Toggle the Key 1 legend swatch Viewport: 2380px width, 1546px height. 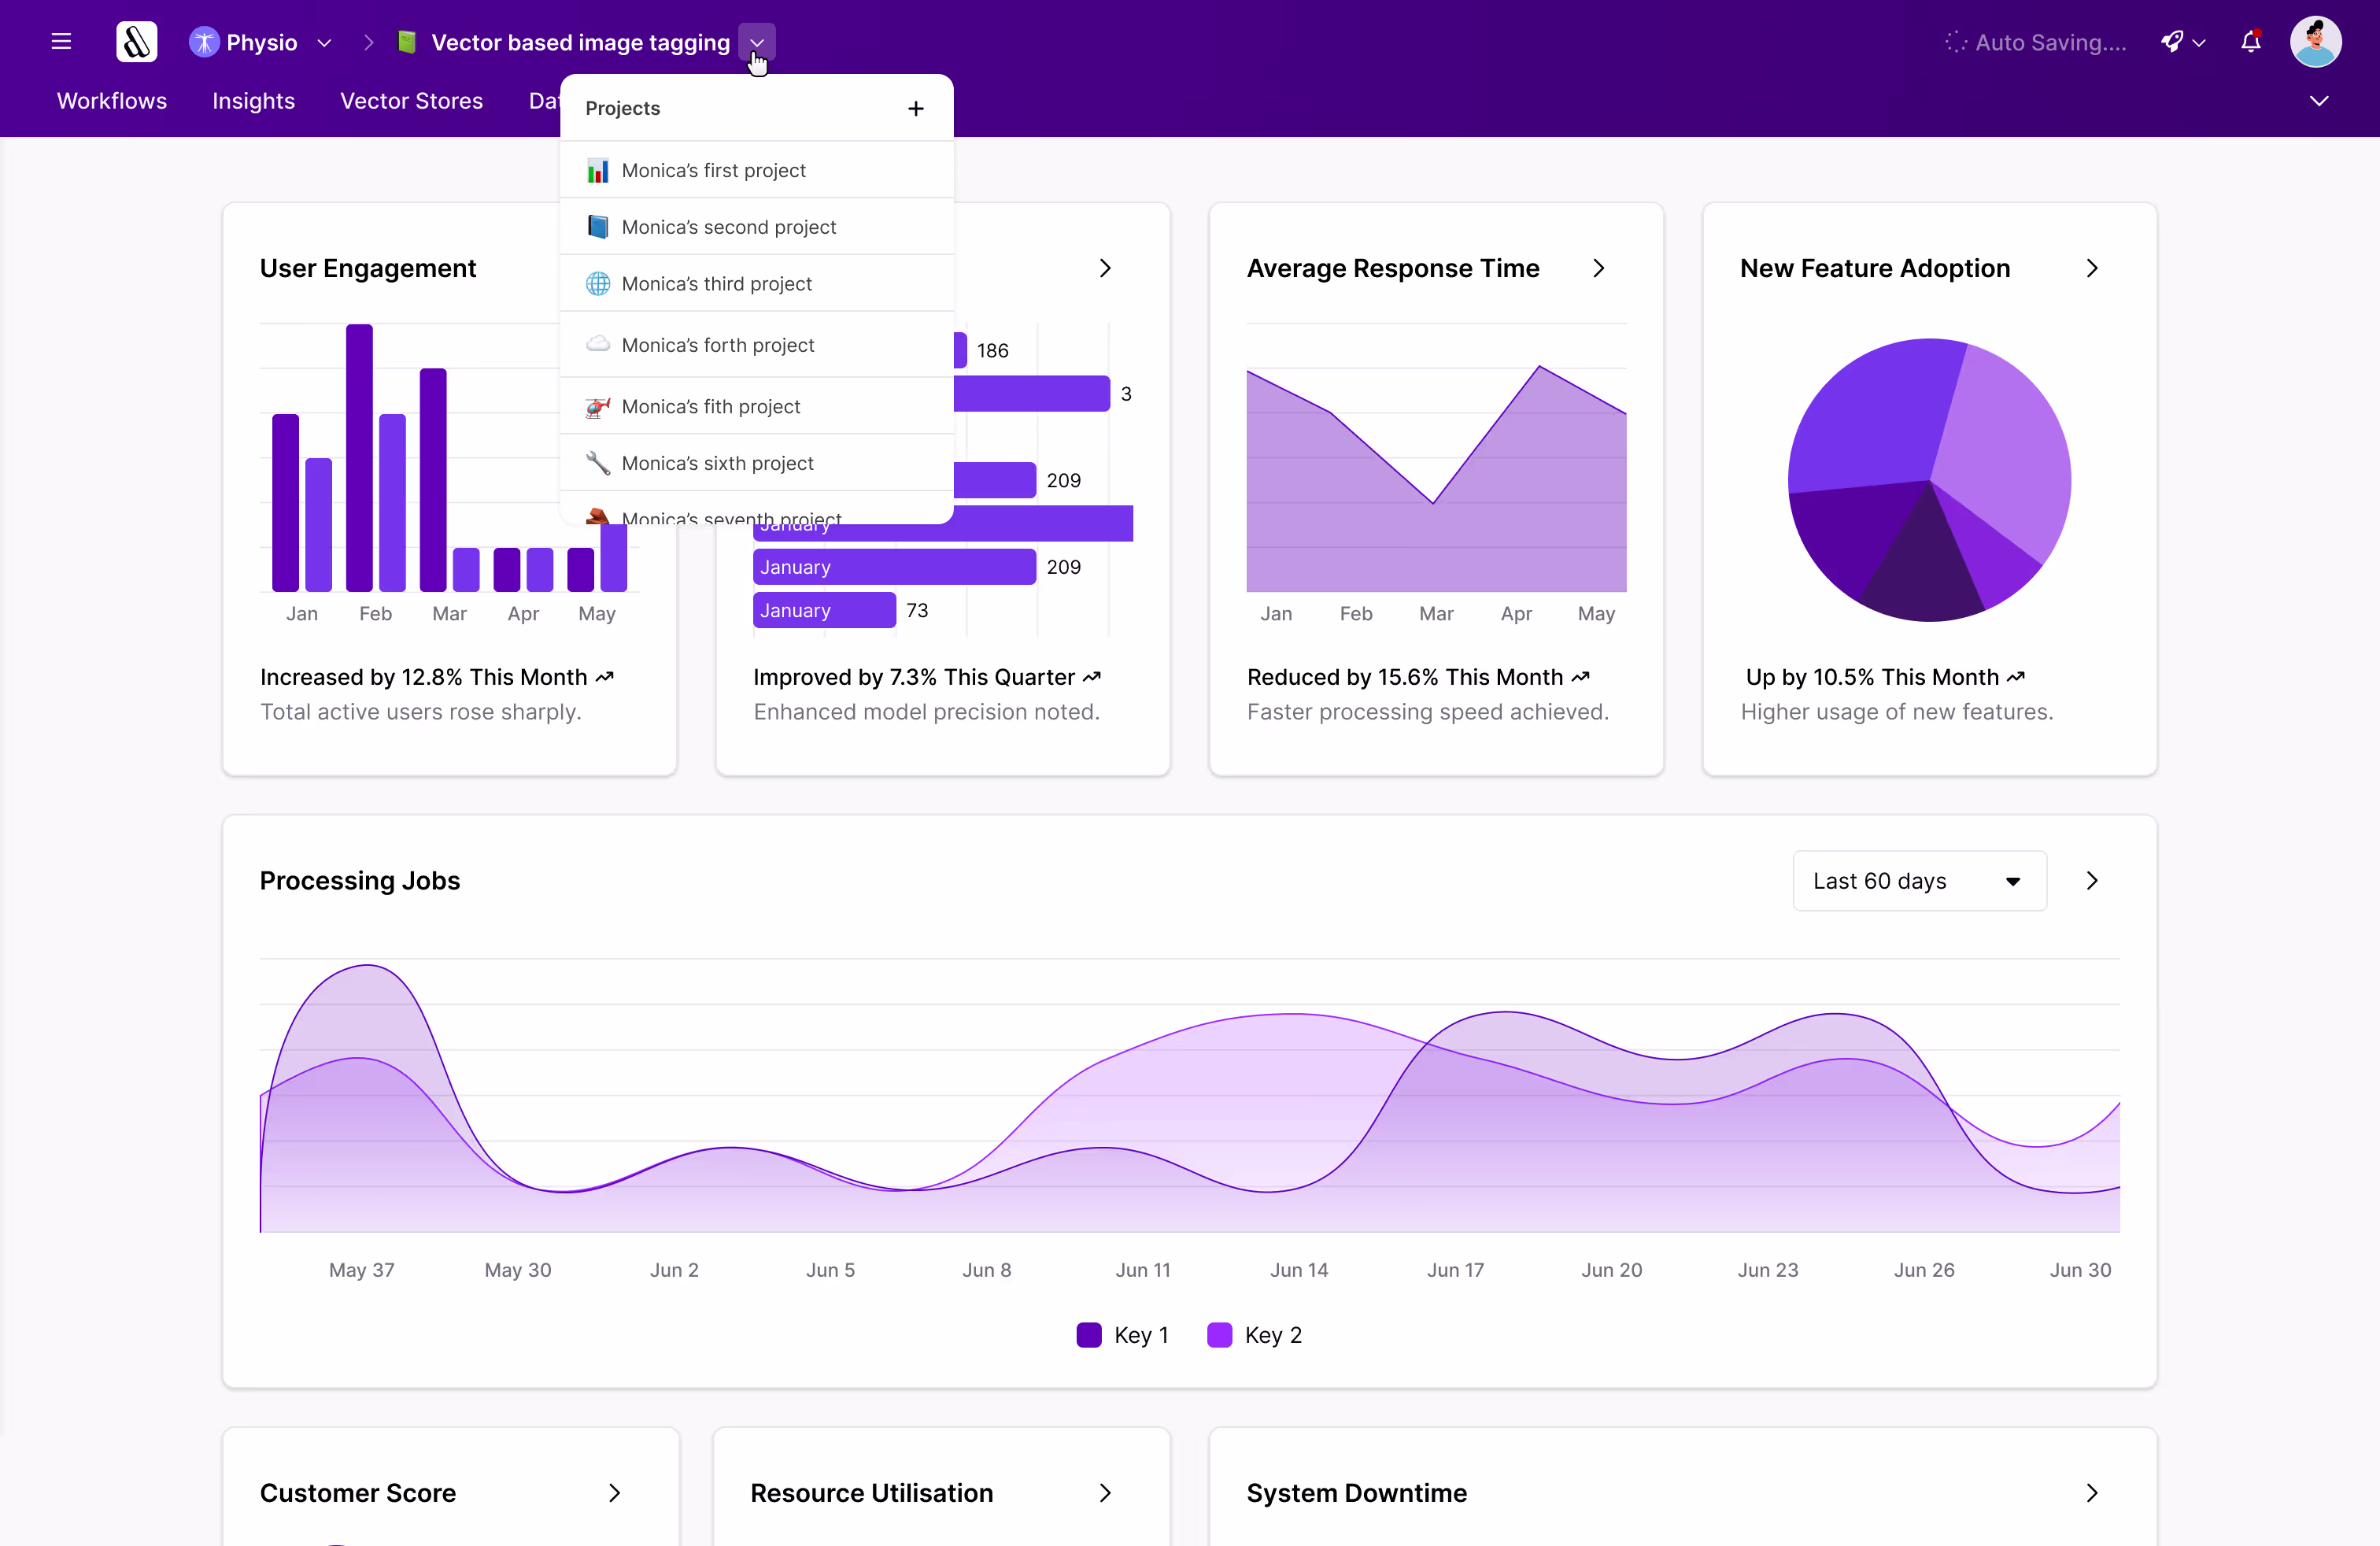tap(1088, 1335)
